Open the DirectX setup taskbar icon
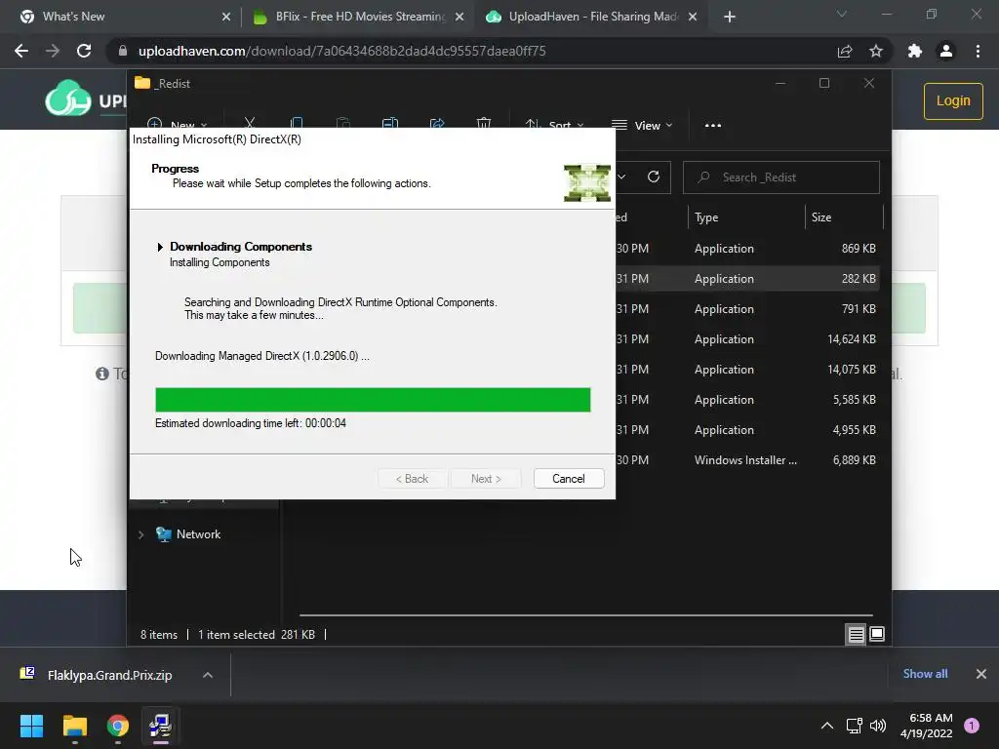This screenshot has height=749, width=999. pyautogui.click(x=161, y=726)
